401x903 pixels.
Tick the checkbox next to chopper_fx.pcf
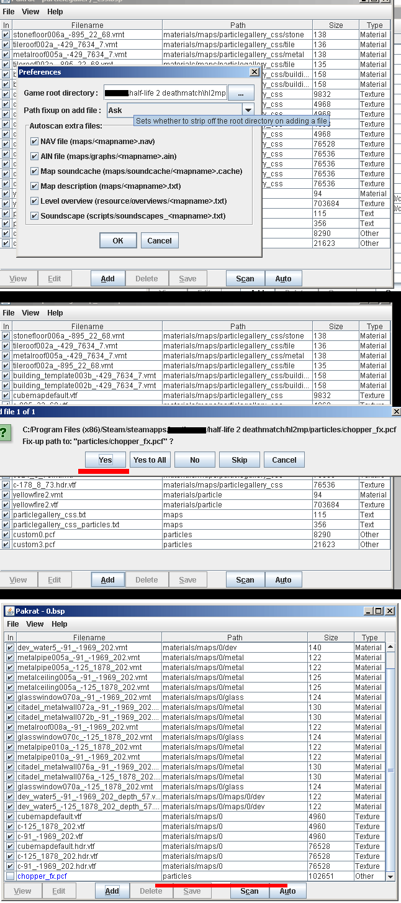[x=9, y=876]
